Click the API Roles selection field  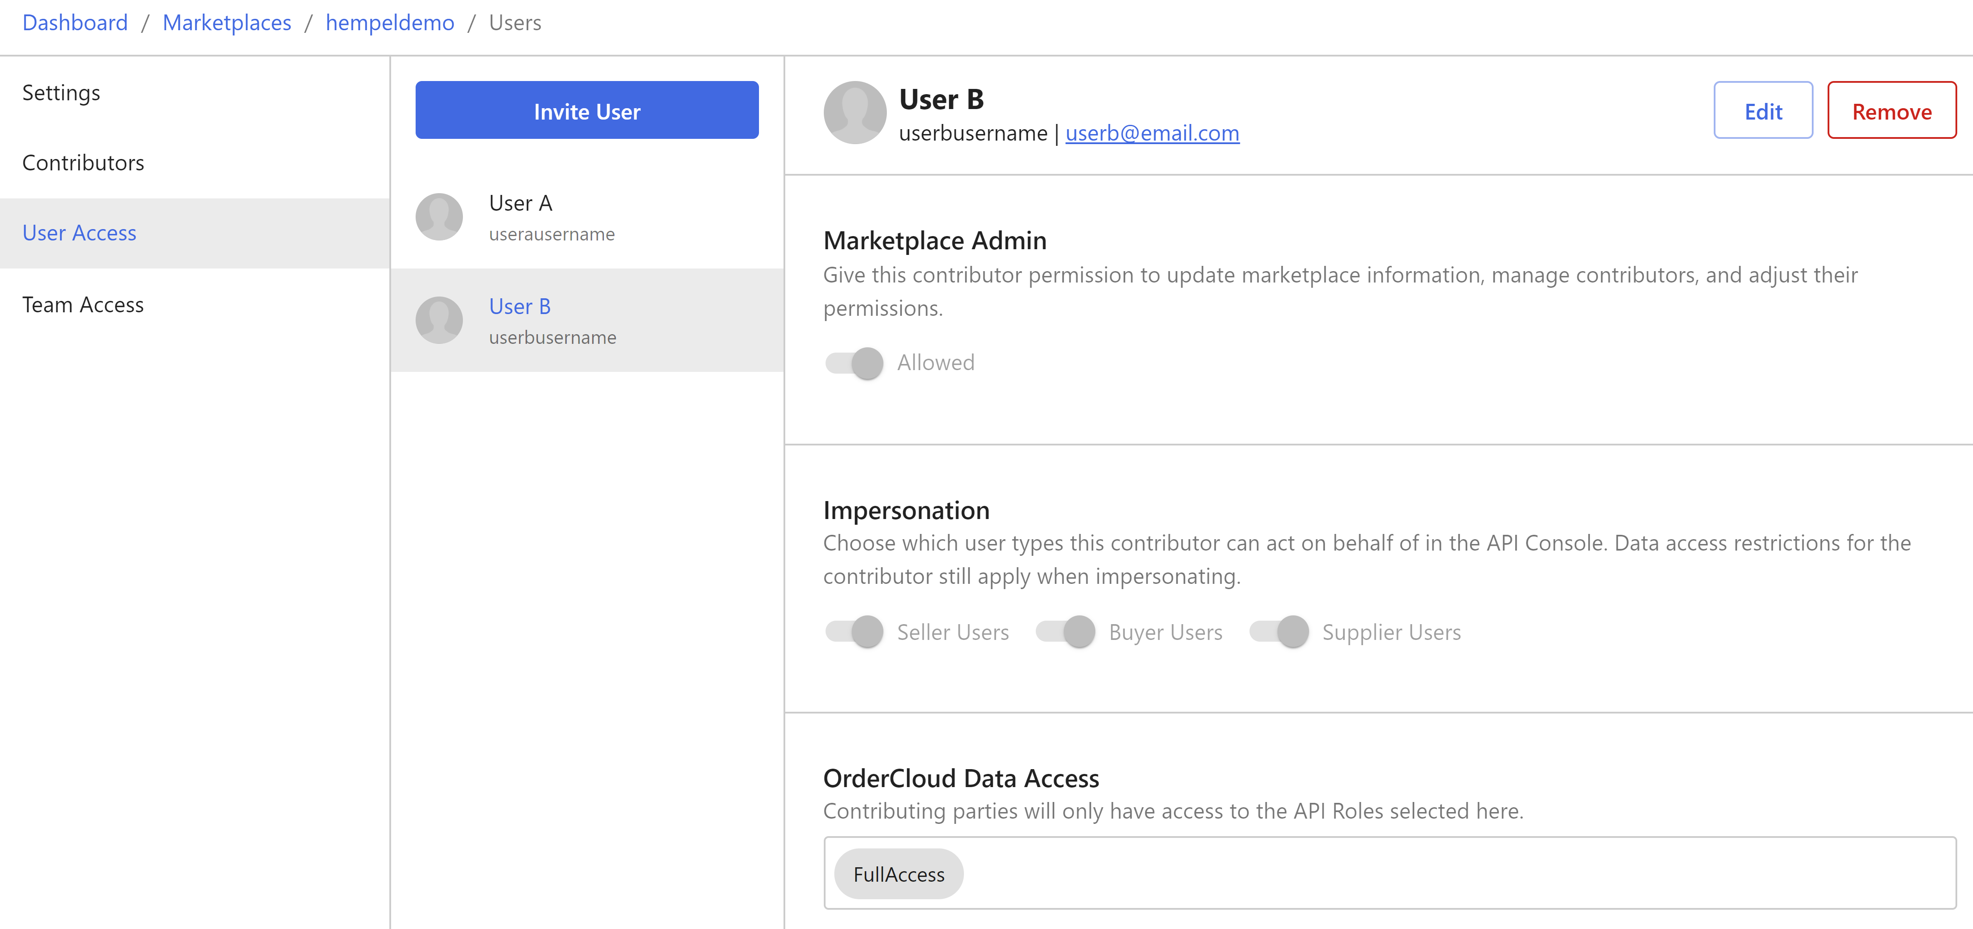click(x=1389, y=873)
